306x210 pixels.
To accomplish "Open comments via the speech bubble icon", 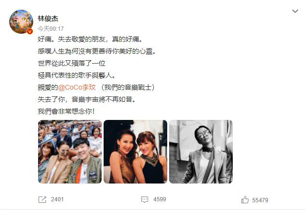I will pos(145,199).
